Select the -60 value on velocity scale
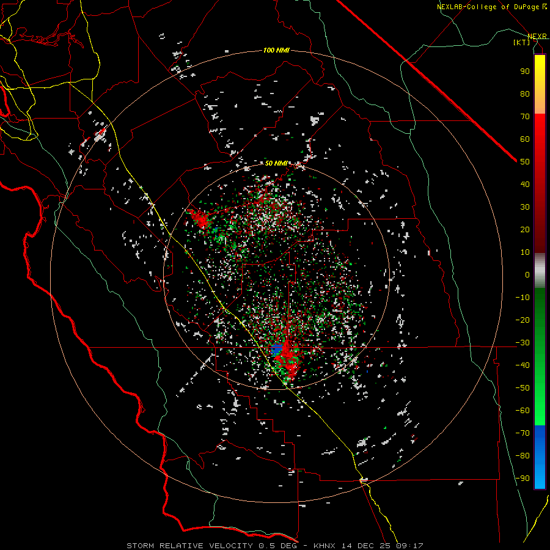 (522, 411)
